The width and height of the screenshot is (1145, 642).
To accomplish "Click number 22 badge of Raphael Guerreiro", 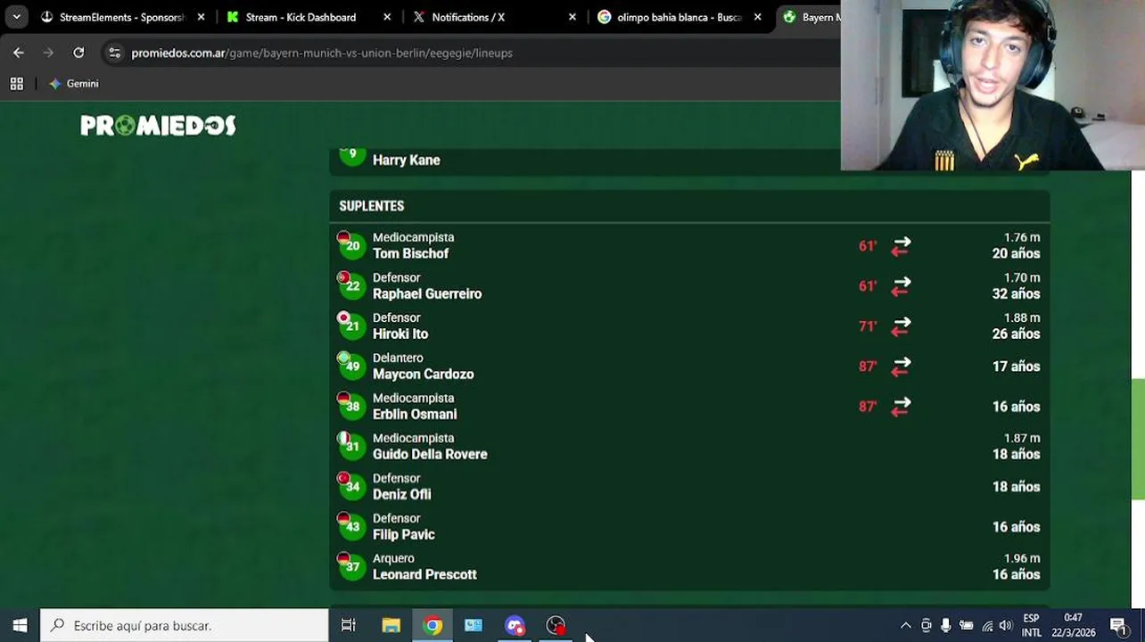I will pyautogui.click(x=352, y=286).
